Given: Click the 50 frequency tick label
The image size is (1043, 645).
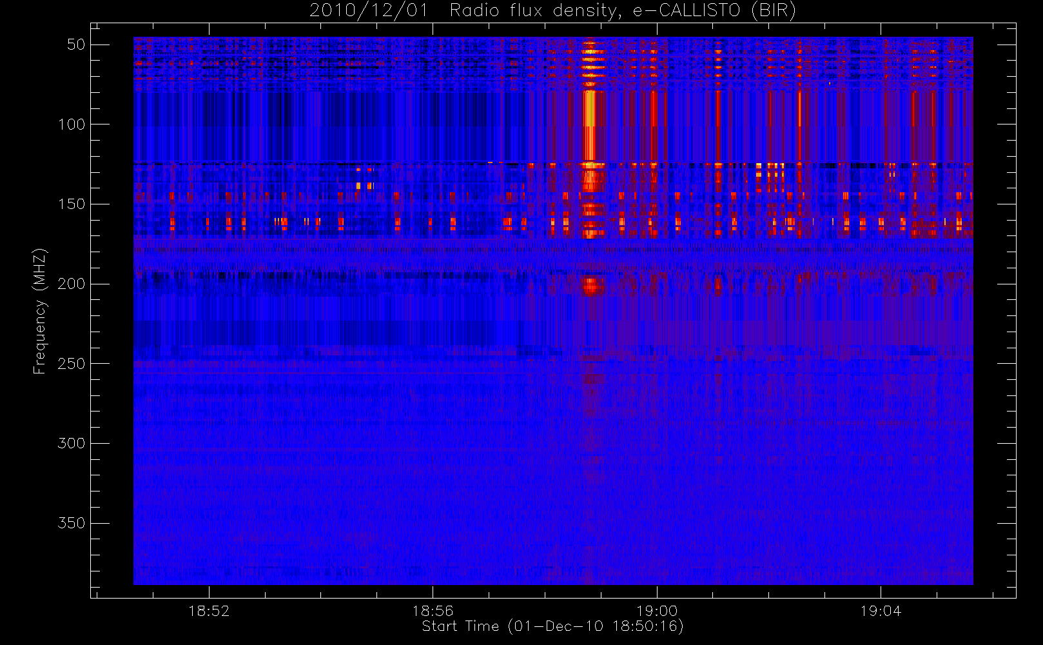Looking at the screenshot, I should (76, 45).
